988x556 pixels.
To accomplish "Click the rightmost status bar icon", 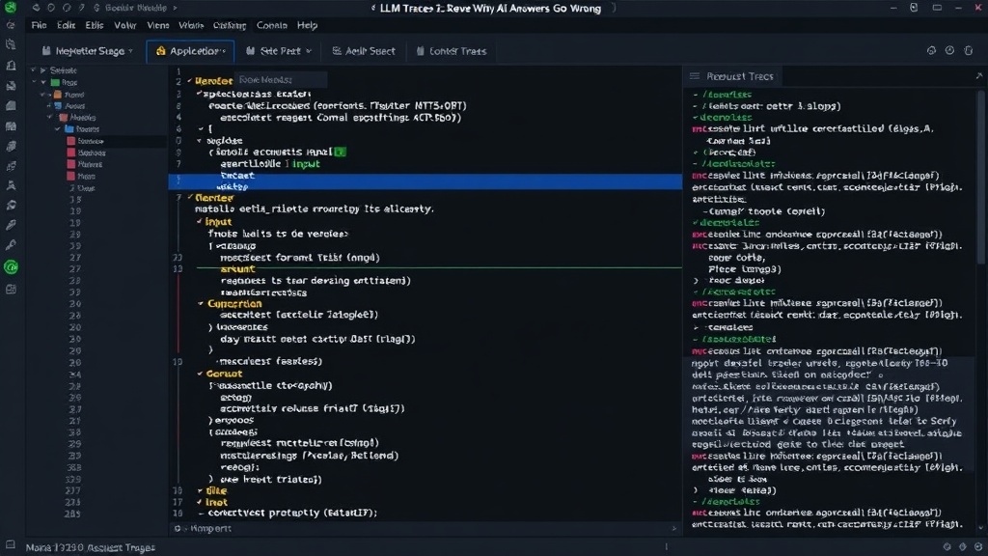I will click(x=978, y=546).
